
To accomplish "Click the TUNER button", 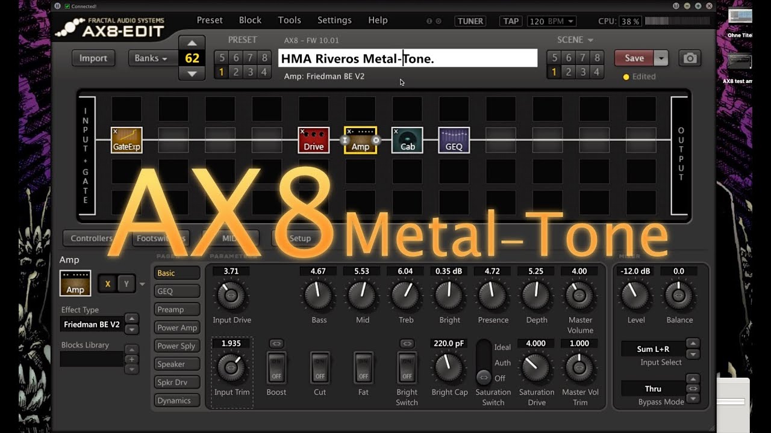I will (470, 21).
